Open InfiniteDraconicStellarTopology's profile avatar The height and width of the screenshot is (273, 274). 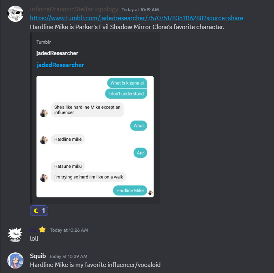coord(15,14)
